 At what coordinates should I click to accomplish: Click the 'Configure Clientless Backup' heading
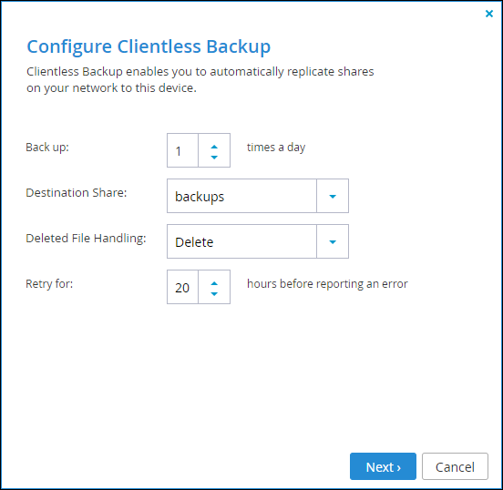[149, 46]
